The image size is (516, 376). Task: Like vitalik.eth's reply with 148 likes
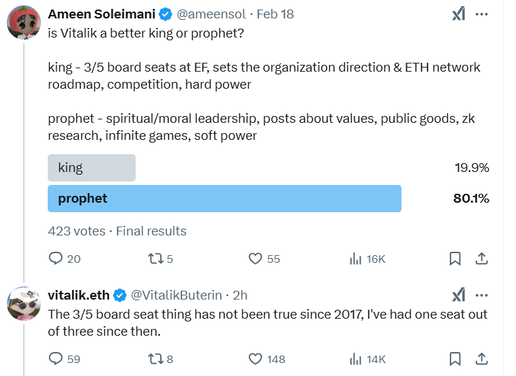(256, 359)
